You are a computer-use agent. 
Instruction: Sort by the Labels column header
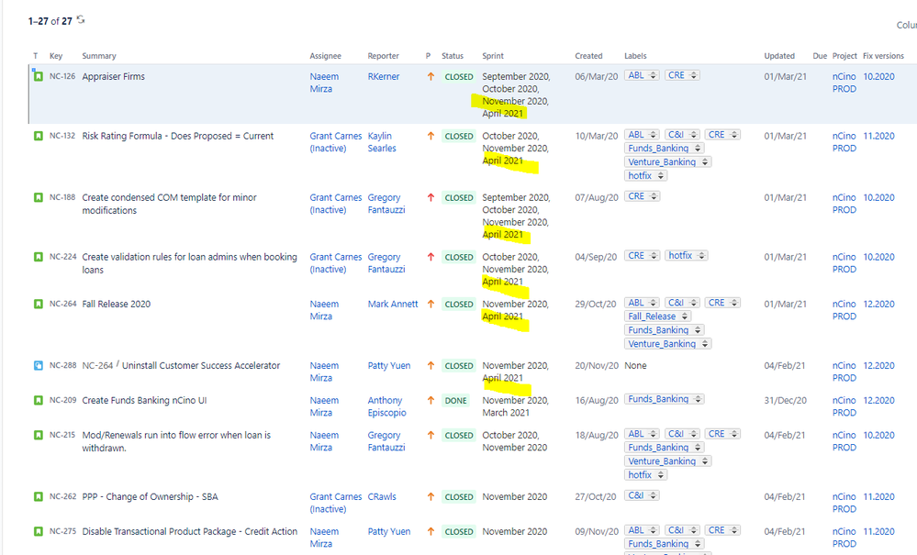point(635,56)
